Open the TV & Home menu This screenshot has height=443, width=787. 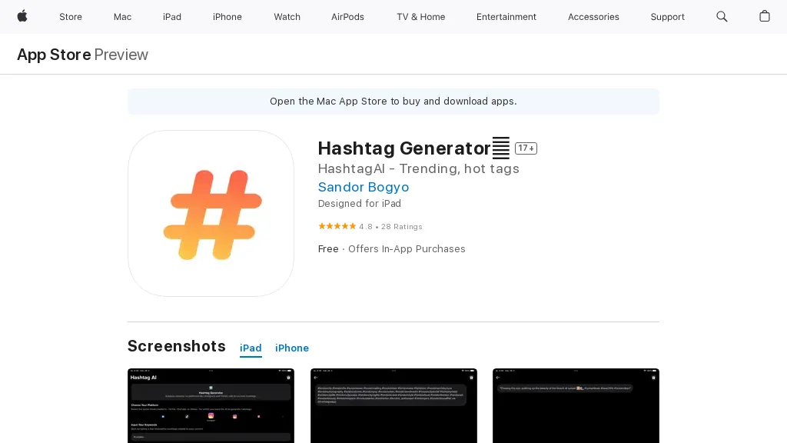click(x=420, y=17)
